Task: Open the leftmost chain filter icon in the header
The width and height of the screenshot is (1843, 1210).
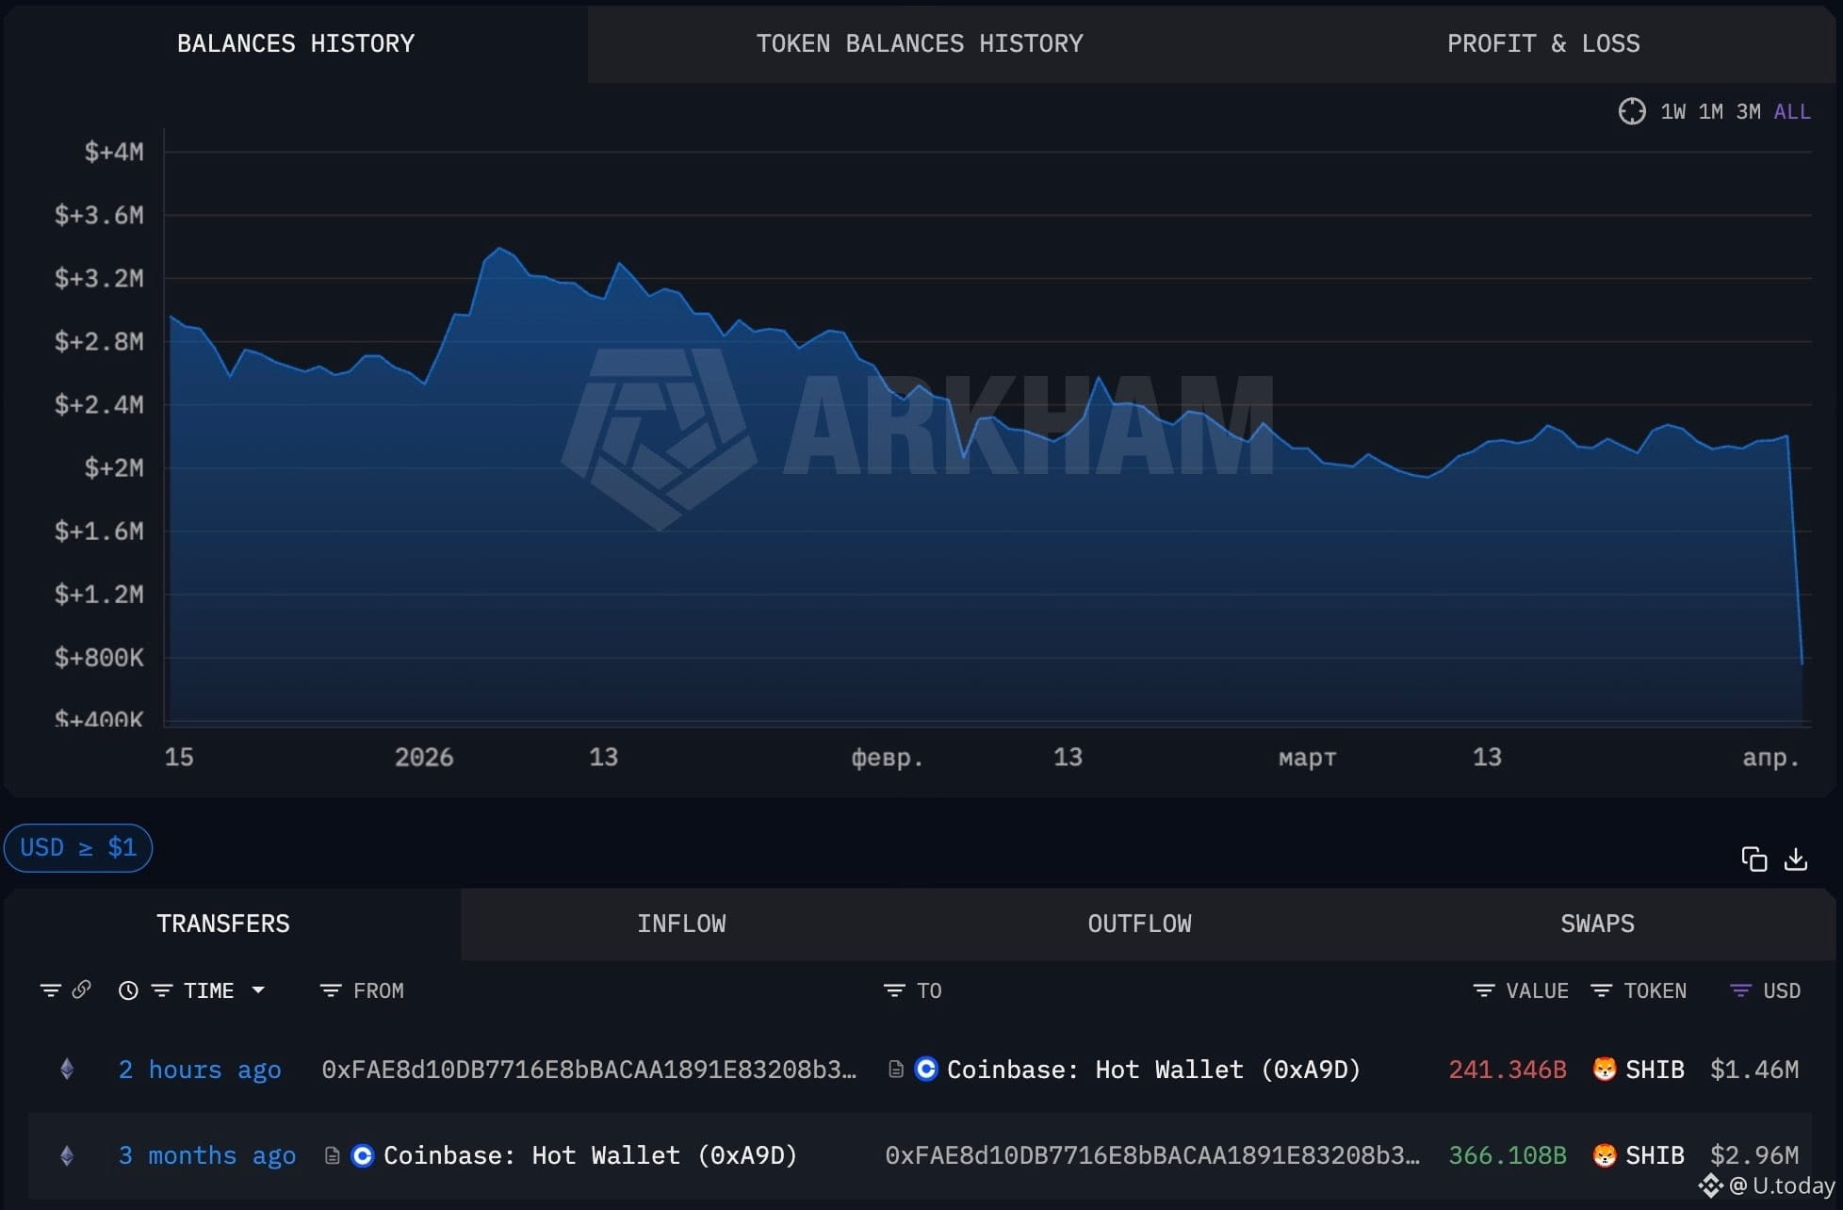Action: (50, 990)
